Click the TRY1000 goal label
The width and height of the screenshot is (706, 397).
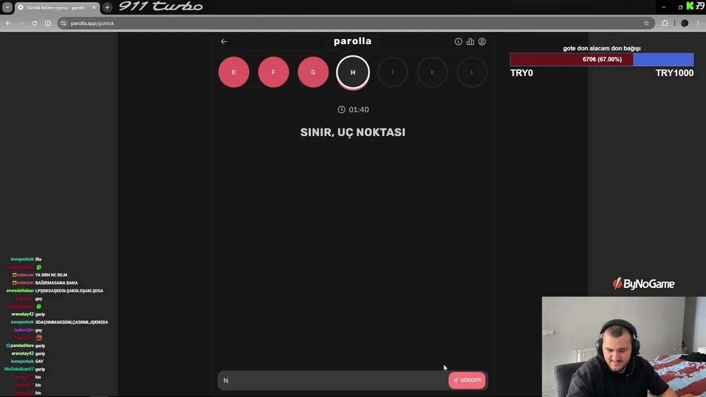pyautogui.click(x=675, y=73)
